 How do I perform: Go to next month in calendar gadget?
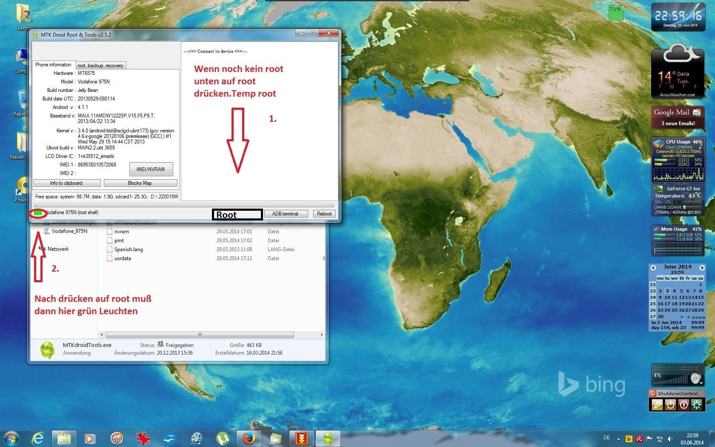702,267
